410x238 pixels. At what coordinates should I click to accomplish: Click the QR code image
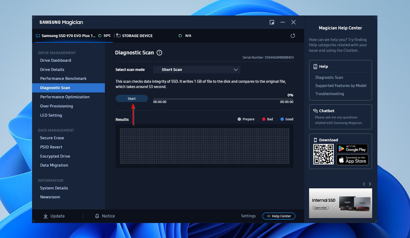click(323, 154)
